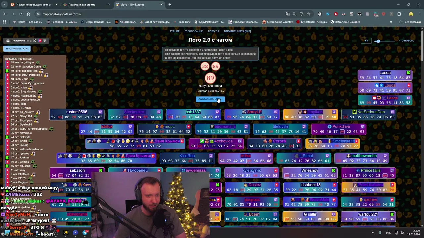Reload the page
This screenshot has height=238, width=424.
point(21,14)
